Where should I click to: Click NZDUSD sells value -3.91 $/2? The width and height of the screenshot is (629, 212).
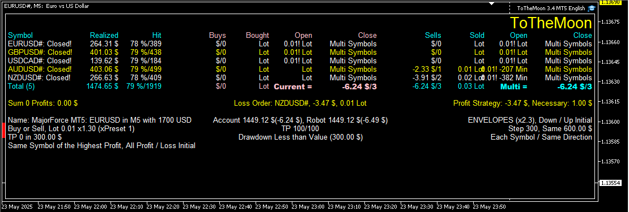(427, 77)
